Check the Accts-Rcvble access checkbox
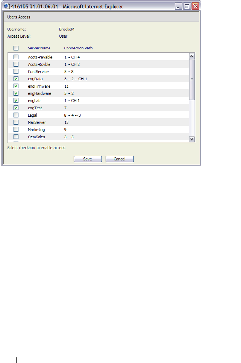241x363 pixels. click(16, 64)
